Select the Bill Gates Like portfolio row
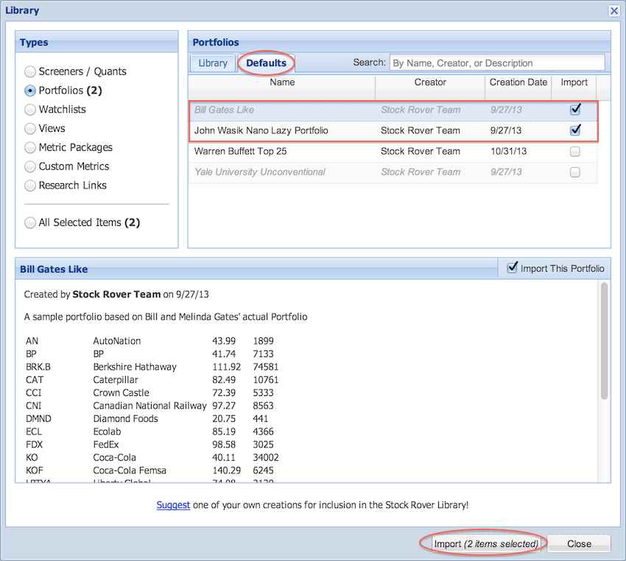 point(393,110)
